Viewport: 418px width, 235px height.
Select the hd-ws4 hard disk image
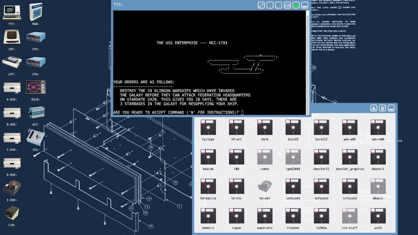pos(265,186)
